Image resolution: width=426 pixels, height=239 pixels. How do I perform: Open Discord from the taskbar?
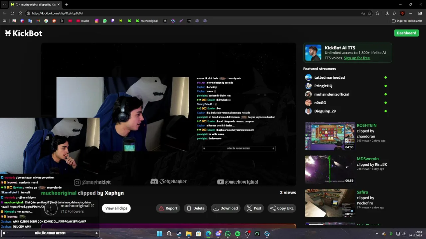pyautogui.click(x=218, y=234)
